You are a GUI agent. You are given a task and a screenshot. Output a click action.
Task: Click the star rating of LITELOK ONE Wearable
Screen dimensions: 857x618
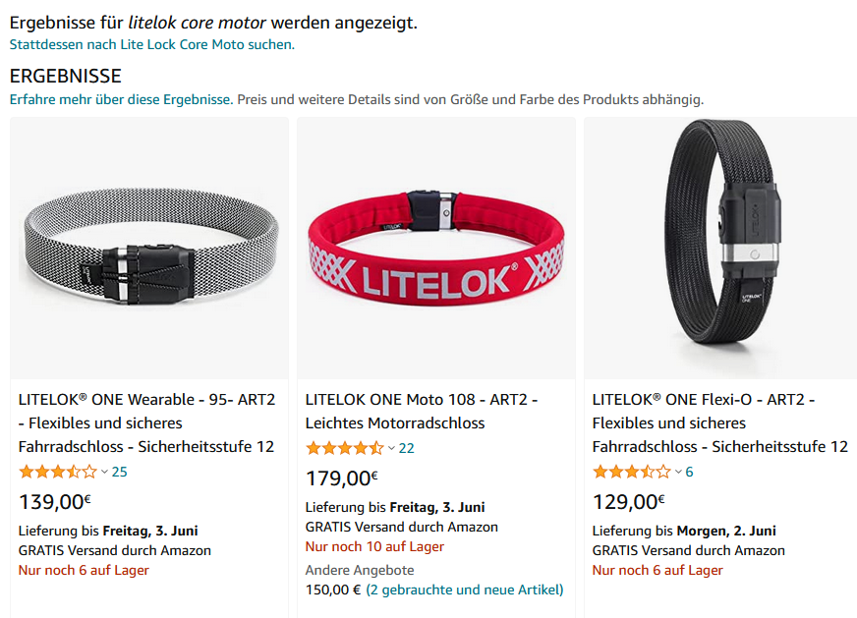click(57, 472)
